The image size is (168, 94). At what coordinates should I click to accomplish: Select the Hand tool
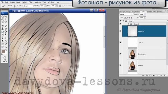(x=3, y=47)
